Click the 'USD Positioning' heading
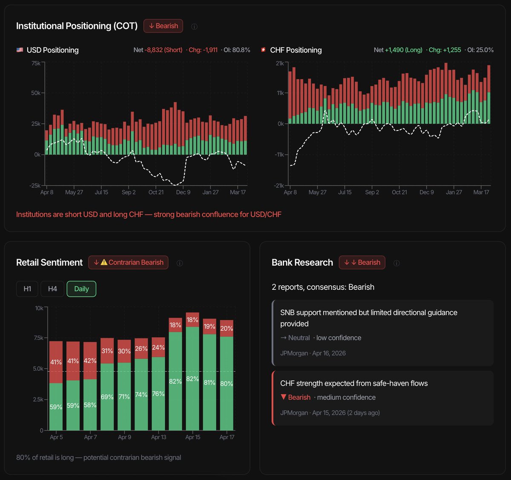The image size is (511, 480). [x=52, y=50]
